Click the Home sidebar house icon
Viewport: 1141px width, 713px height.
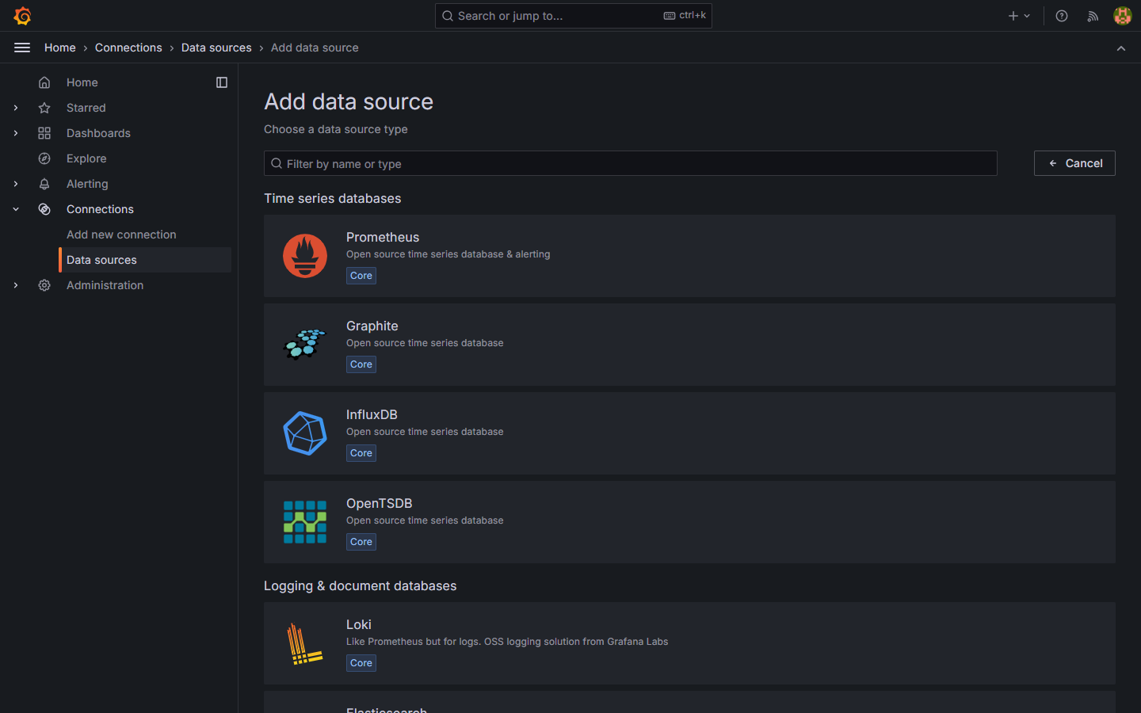44,82
